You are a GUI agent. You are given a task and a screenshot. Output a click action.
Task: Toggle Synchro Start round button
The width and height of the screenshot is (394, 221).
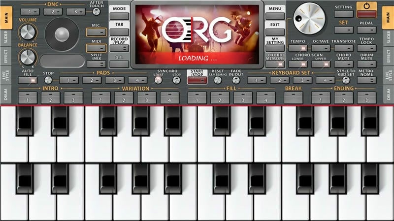(x=158, y=80)
